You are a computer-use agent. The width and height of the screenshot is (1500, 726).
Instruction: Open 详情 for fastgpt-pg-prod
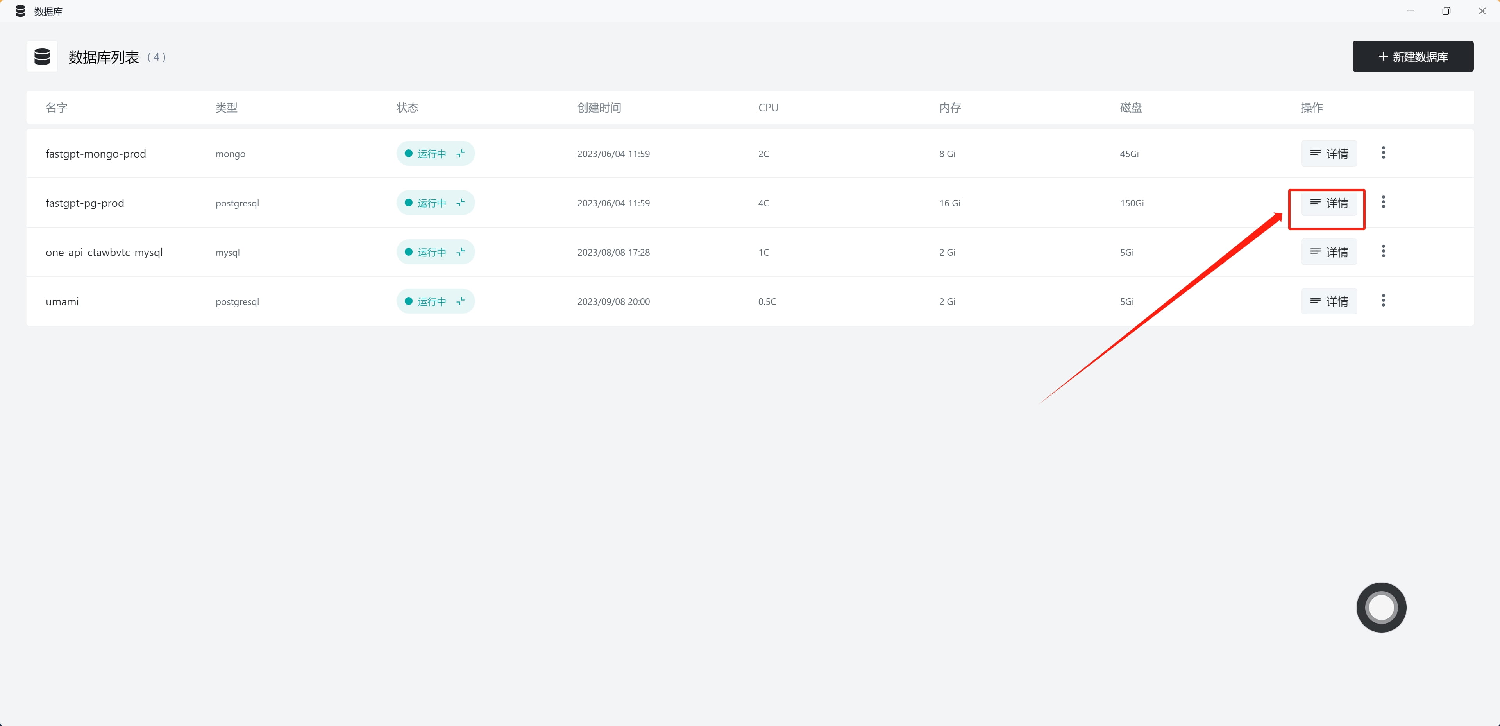tap(1328, 203)
